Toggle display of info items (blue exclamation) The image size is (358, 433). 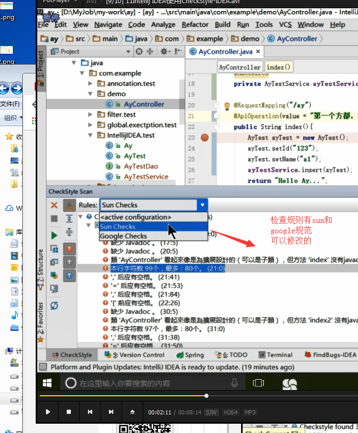click(69, 275)
